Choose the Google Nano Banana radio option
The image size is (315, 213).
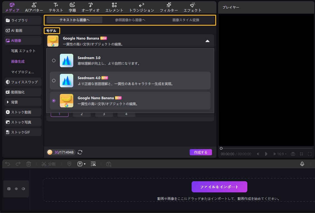point(54,101)
